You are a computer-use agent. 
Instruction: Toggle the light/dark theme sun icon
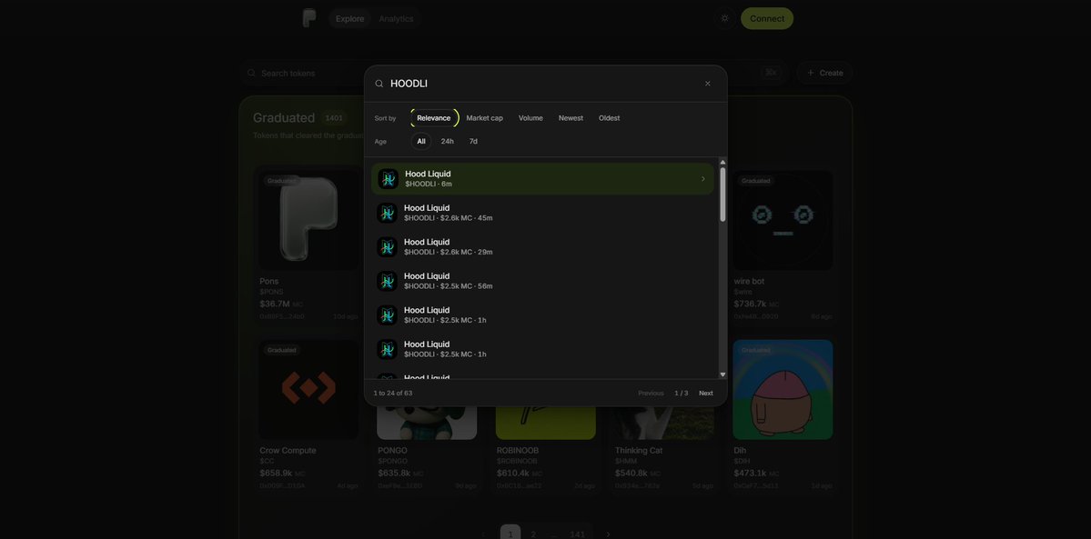click(x=724, y=18)
